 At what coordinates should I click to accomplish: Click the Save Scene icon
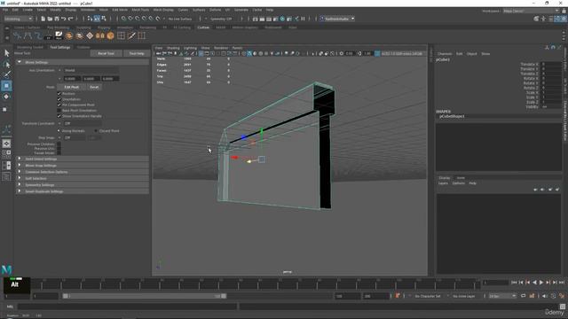pos(57,19)
